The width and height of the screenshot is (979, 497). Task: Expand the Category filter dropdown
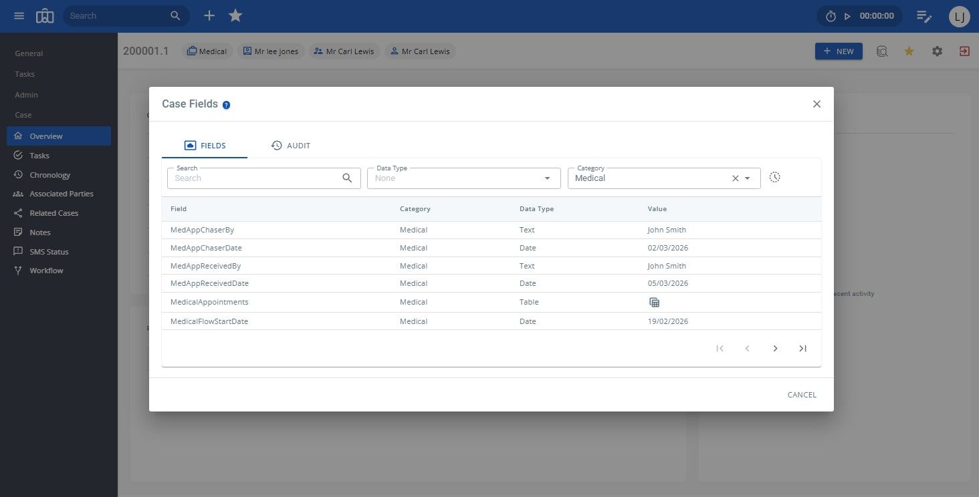(x=748, y=178)
